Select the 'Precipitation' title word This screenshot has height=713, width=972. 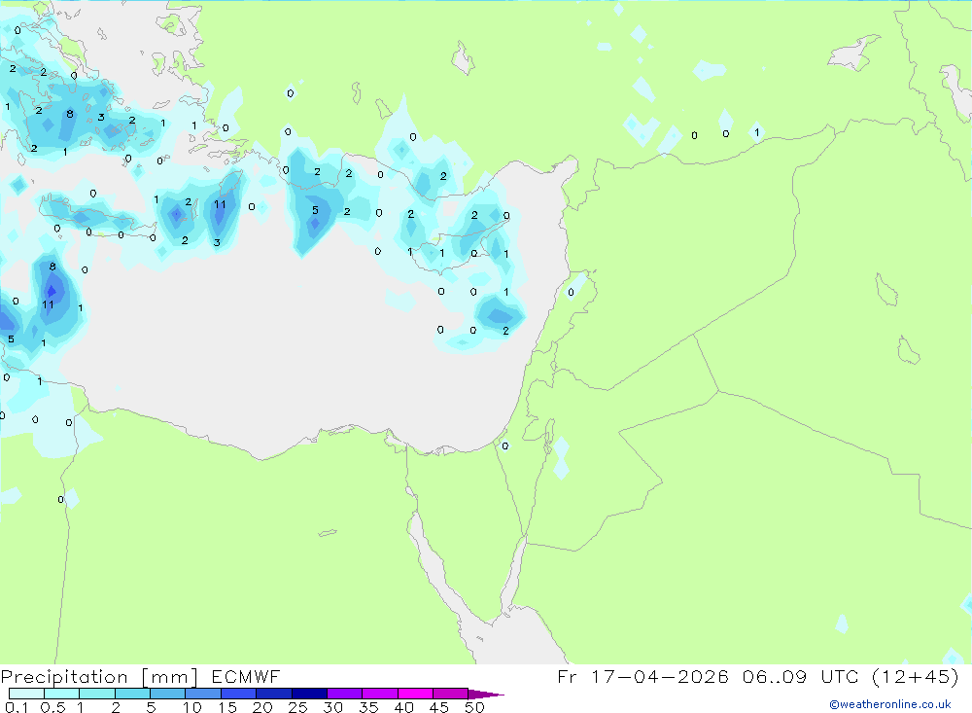(64, 677)
